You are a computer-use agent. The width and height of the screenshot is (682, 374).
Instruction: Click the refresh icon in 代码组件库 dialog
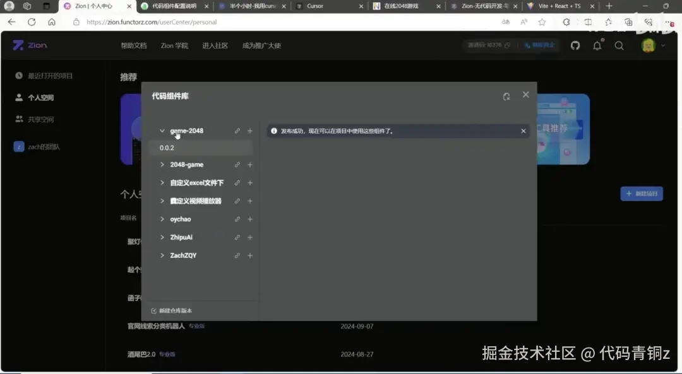click(x=506, y=96)
